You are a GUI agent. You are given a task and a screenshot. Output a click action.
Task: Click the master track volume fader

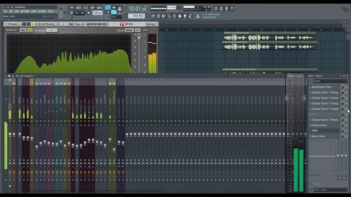pos(10,135)
